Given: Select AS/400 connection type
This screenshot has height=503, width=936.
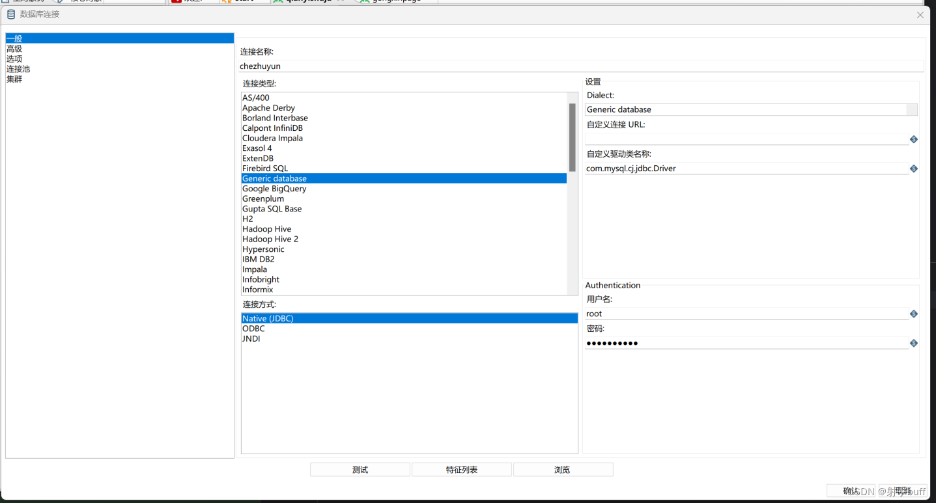Looking at the screenshot, I should [x=404, y=98].
